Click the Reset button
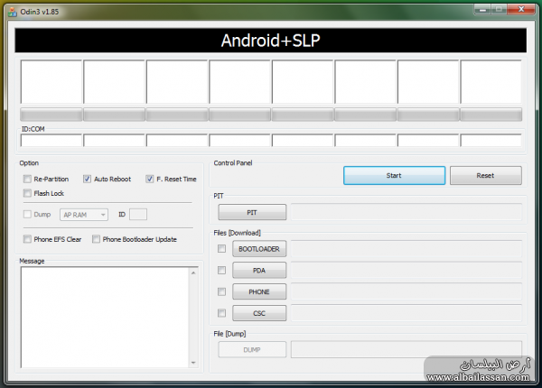The width and height of the screenshot is (542, 388). (486, 175)
